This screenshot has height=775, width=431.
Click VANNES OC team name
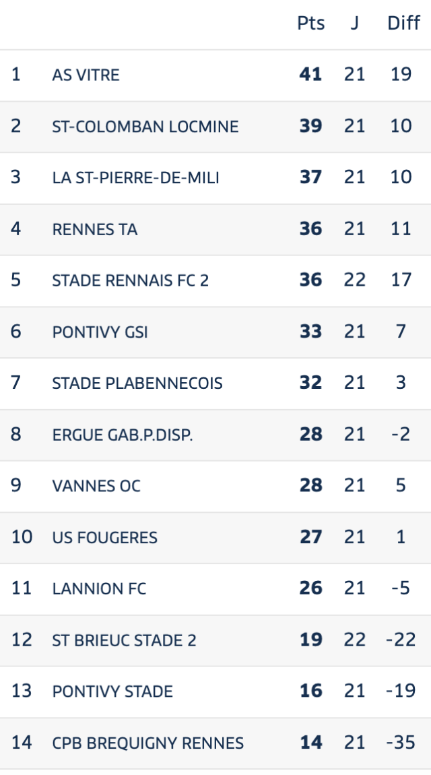(x=96, y=487)
